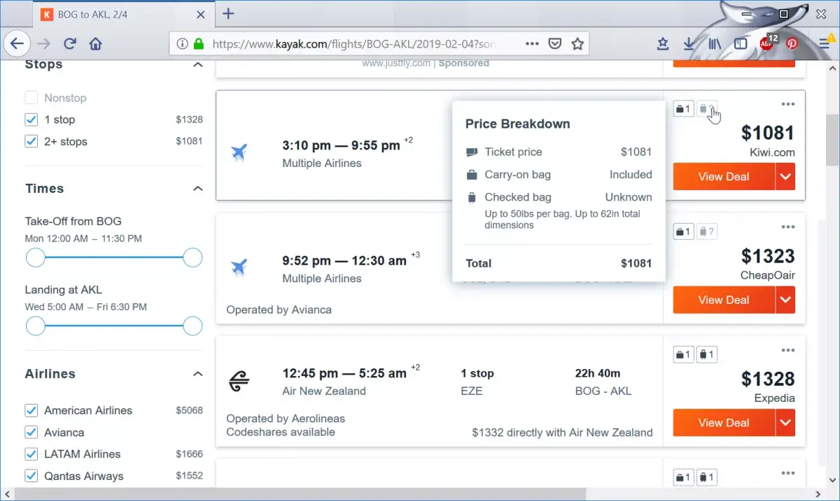Click checked bag icon on CheapOair result
840x501 pixels.
[x=706, y=231]
